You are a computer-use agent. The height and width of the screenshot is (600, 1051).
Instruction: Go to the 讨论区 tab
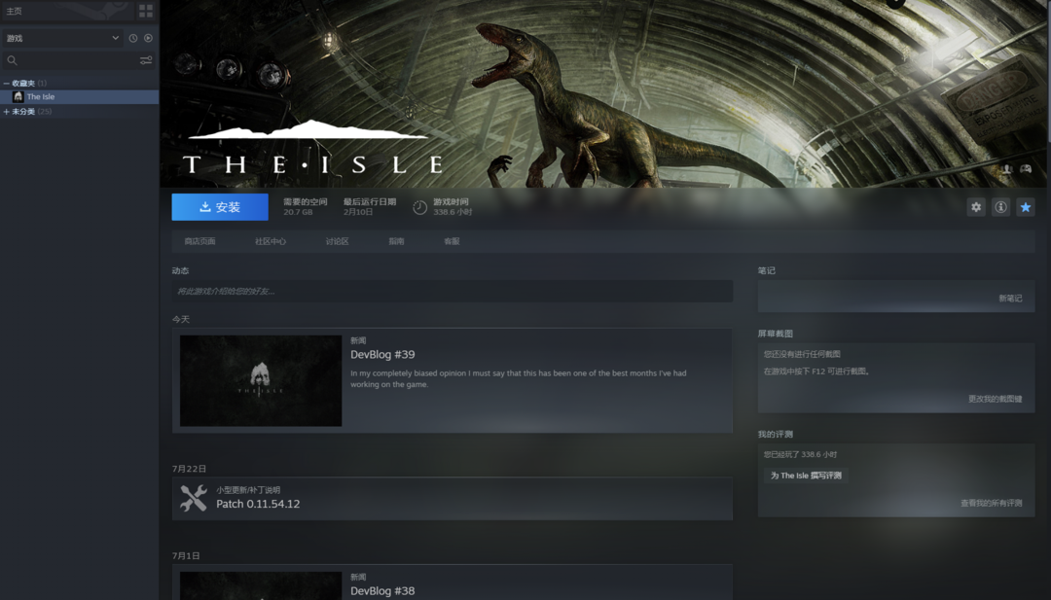pos(337,241)
